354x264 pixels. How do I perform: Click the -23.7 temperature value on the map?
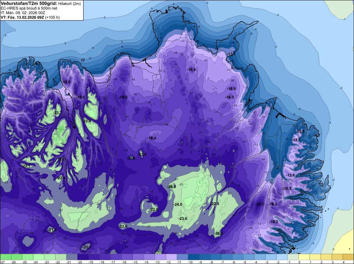pos(57,113)
